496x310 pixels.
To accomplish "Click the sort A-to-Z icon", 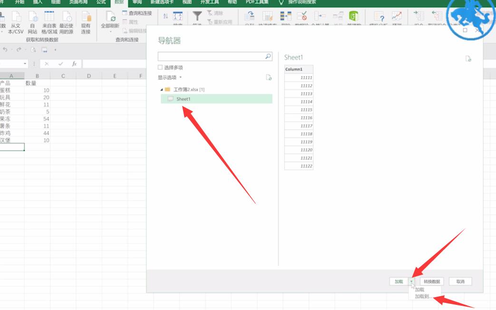I will (165, 16).
